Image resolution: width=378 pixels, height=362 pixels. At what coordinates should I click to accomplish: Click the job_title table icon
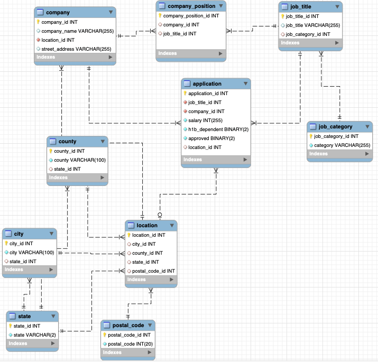click(x=284, y=6)
